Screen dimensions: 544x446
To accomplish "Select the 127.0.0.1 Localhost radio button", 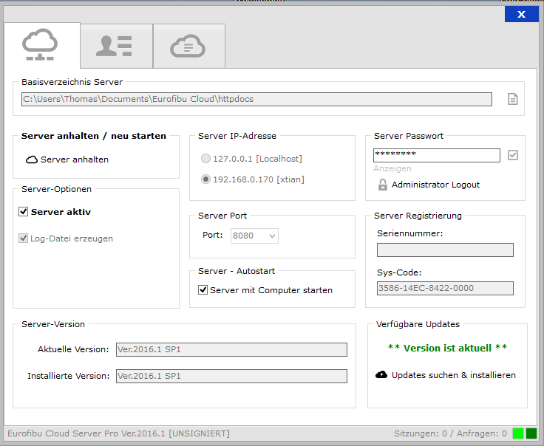I will (205, 158).
